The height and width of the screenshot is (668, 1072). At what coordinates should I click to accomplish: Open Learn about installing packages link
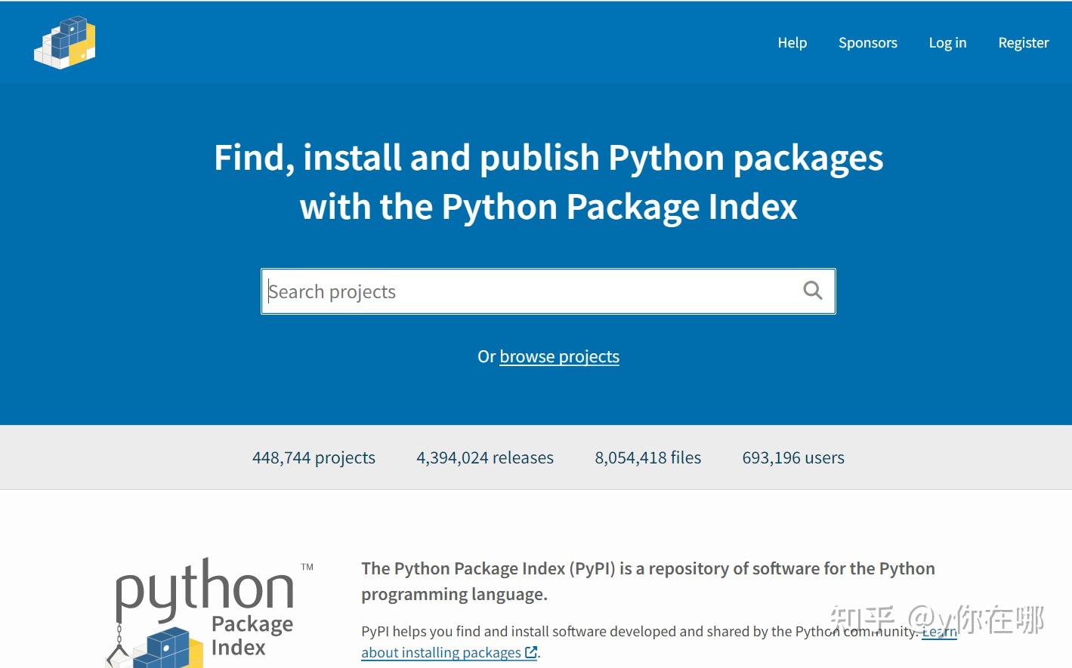tap(449, 652)
